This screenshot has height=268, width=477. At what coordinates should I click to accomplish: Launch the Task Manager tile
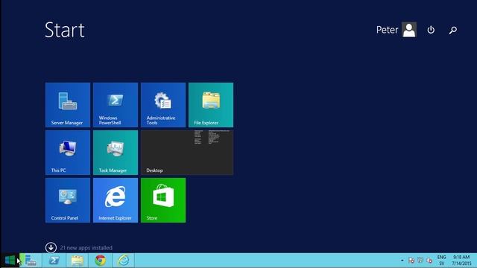pyautogui.click(x=116, y=153)
